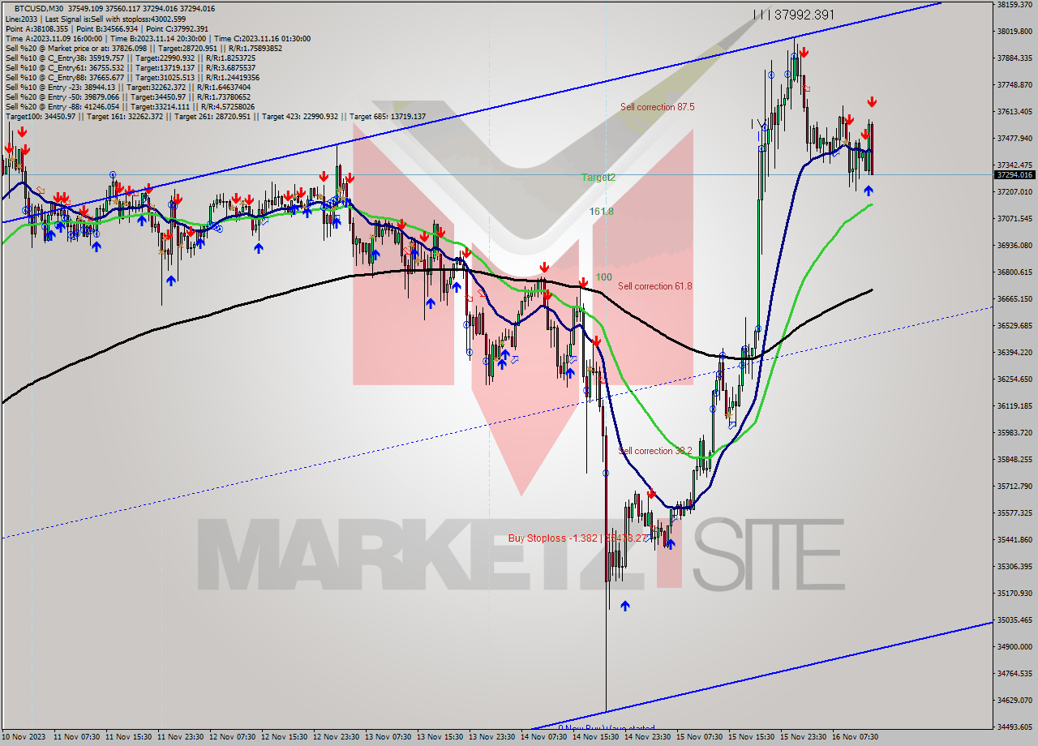Click the blue buy arrow beneath the lowest candle wick
The width and height of the screenshot is (1038, 746).
click(625, 606)
